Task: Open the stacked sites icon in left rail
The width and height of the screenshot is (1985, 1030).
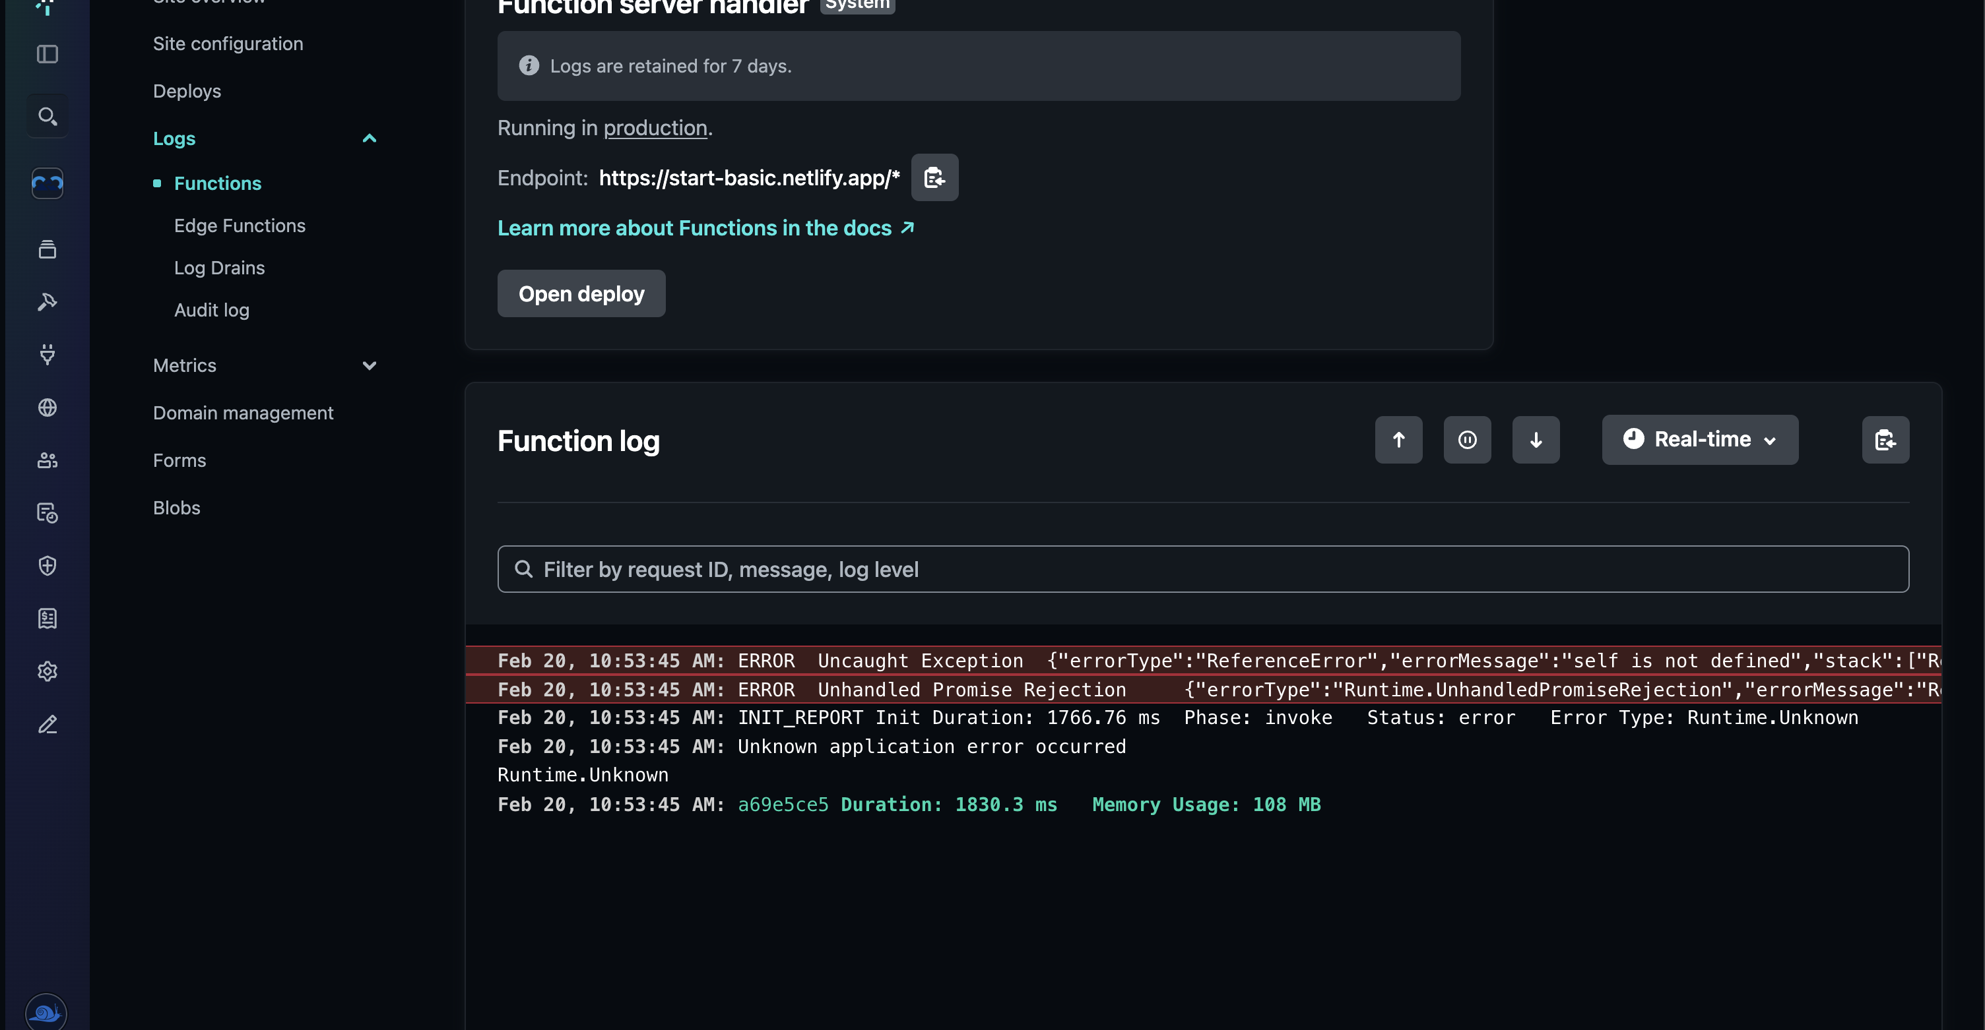Action: coord(47,249)
